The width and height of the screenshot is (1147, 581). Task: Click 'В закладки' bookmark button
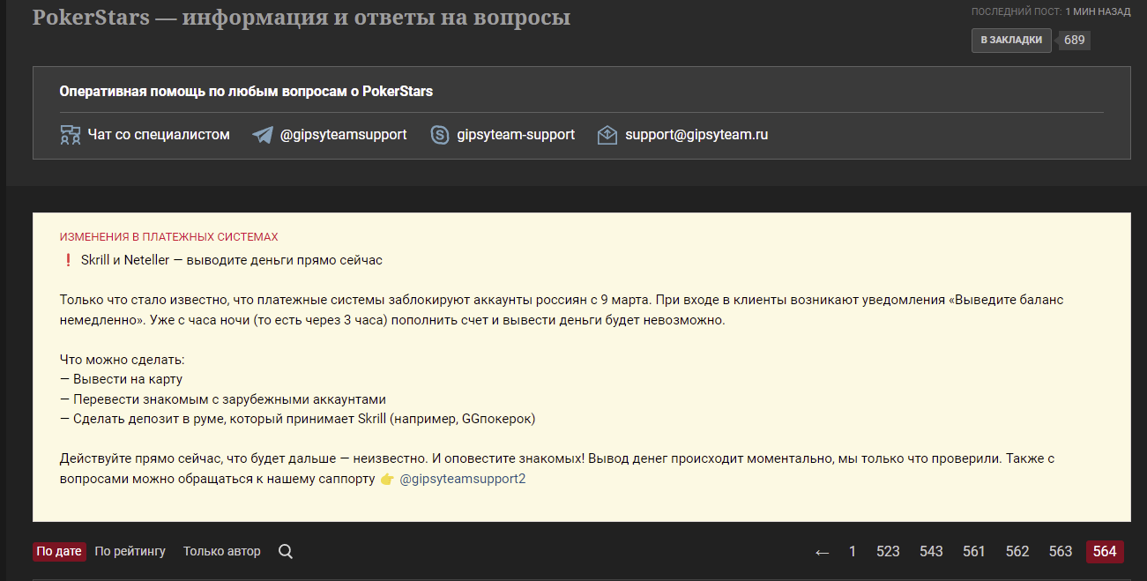pos(1011,40)
